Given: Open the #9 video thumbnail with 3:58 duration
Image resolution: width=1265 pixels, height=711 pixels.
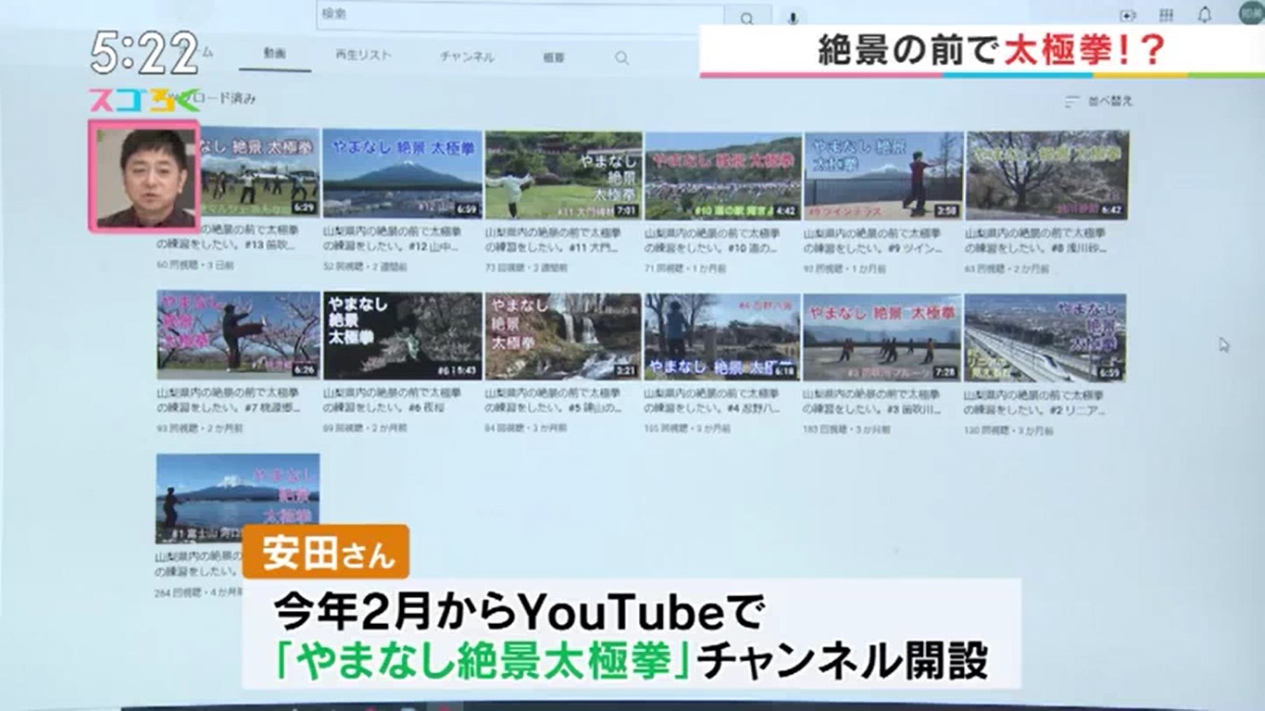Looking at the screenshot, I should tap(883, 175).
